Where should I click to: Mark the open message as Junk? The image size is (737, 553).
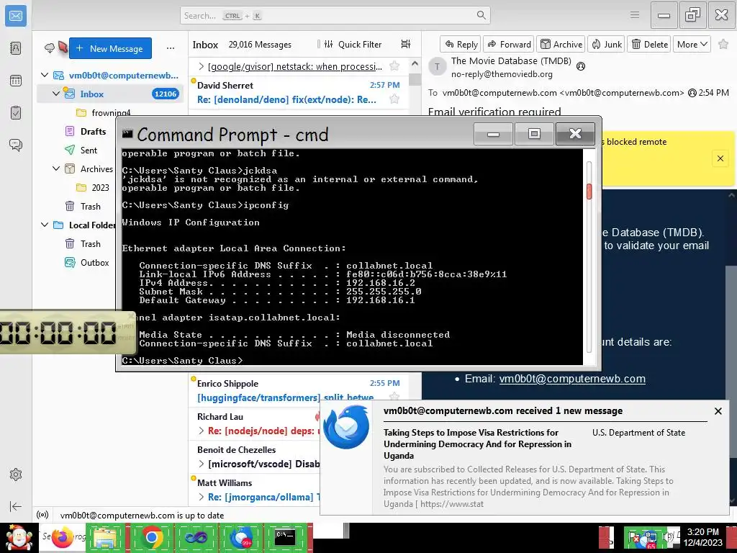(606, 44)
